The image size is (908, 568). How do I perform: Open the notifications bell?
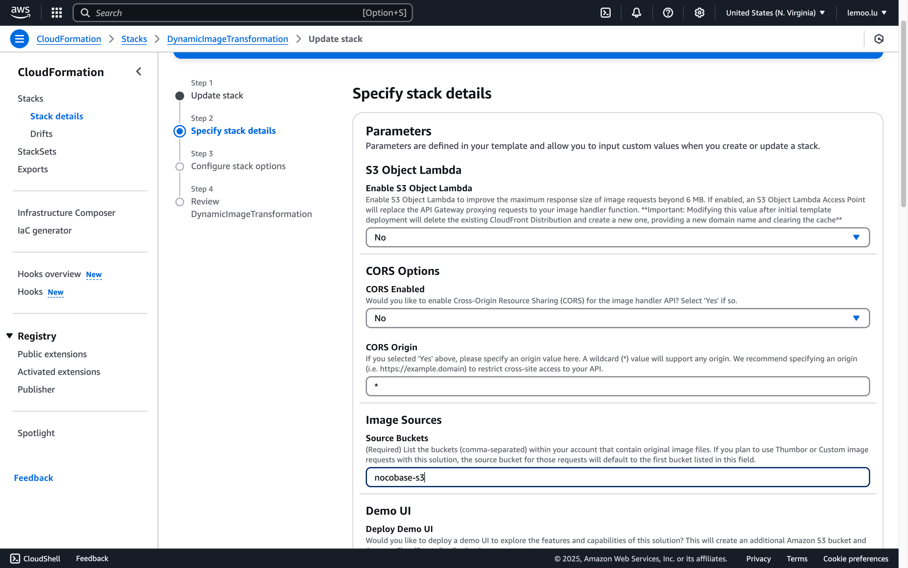[636, 13]
